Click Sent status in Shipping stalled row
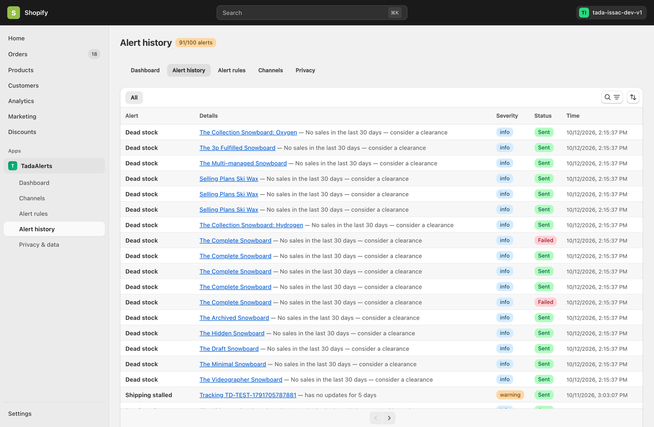The image size is (654, 427). [544, 395]
